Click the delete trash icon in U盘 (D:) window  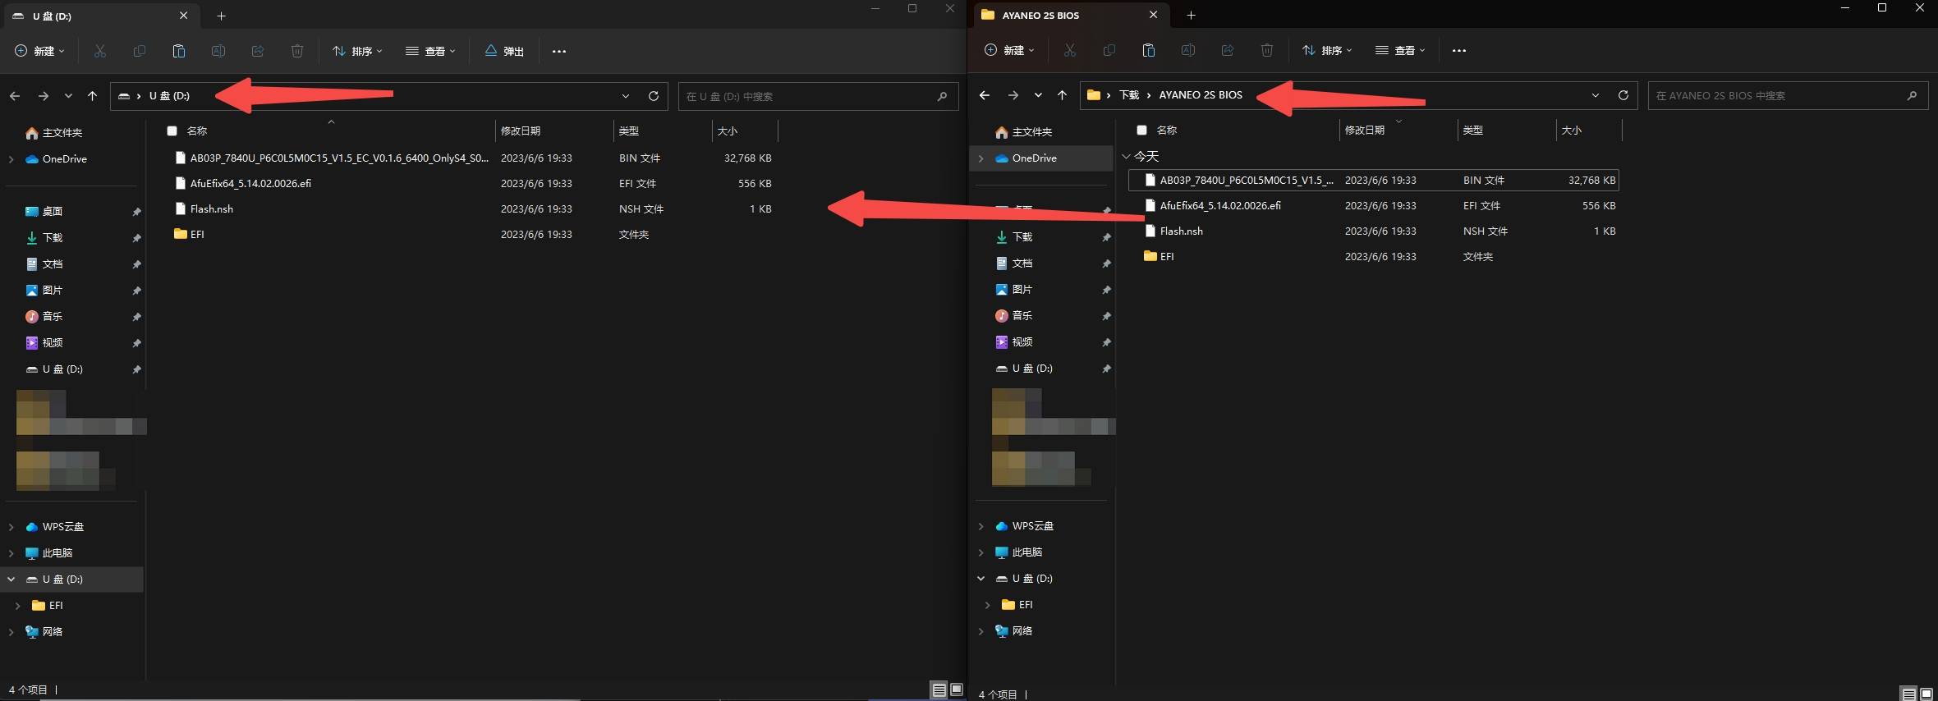click(297, 51)
